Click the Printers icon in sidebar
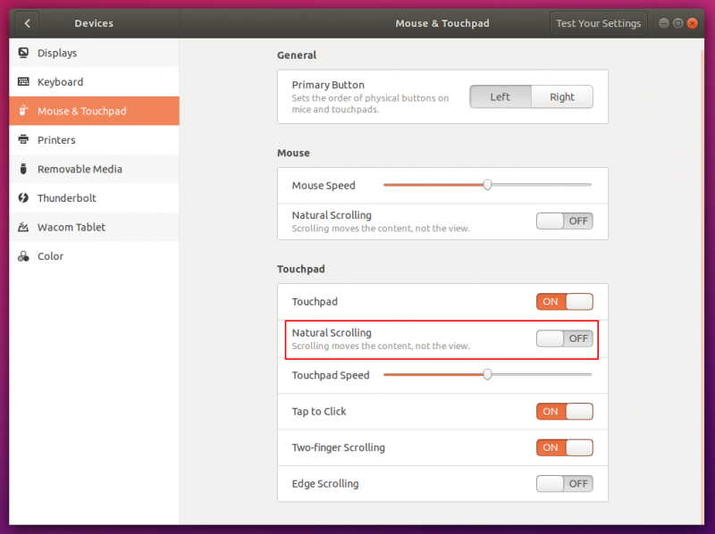This screenshot has height=534, width=715. [x=23, y=140]
